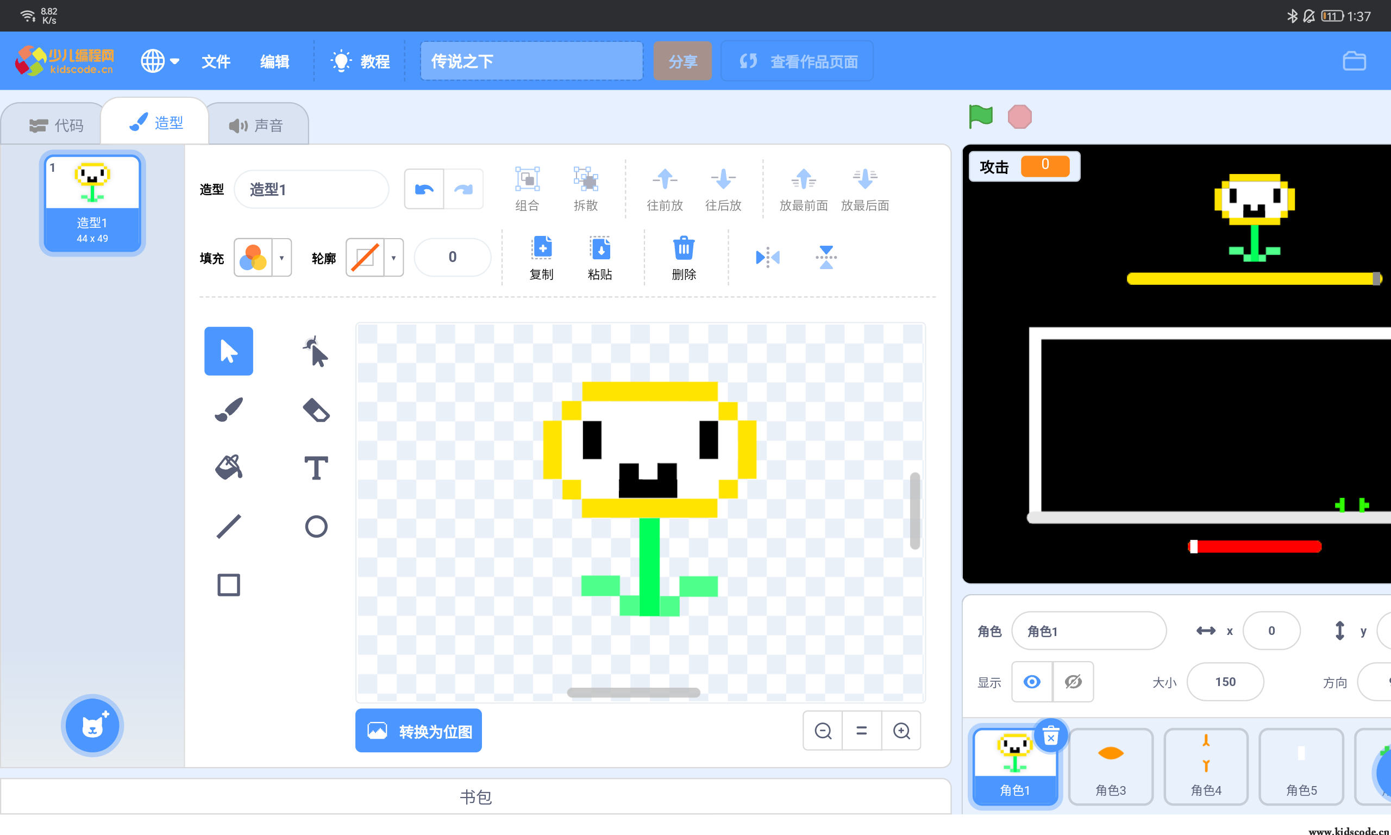Flip the costume horizontally
Image resolution: width=1391 pixels, height=835 pixels.
(x=767, y=257)
